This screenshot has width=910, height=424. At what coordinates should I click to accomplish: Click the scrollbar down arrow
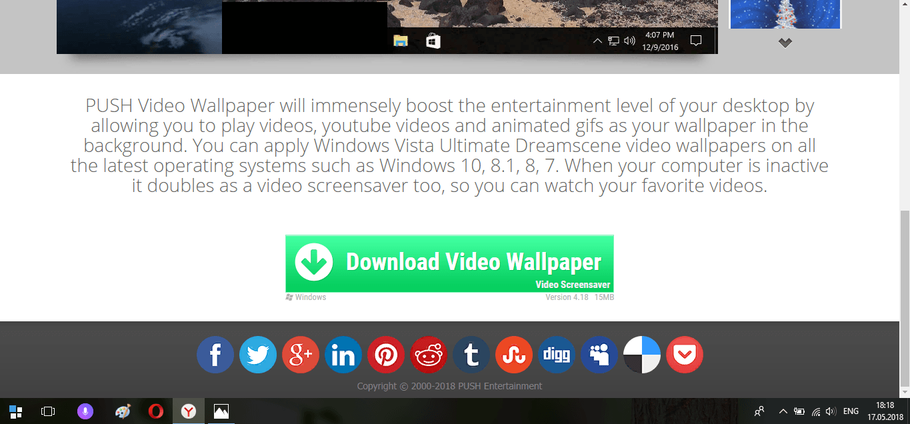905,392
